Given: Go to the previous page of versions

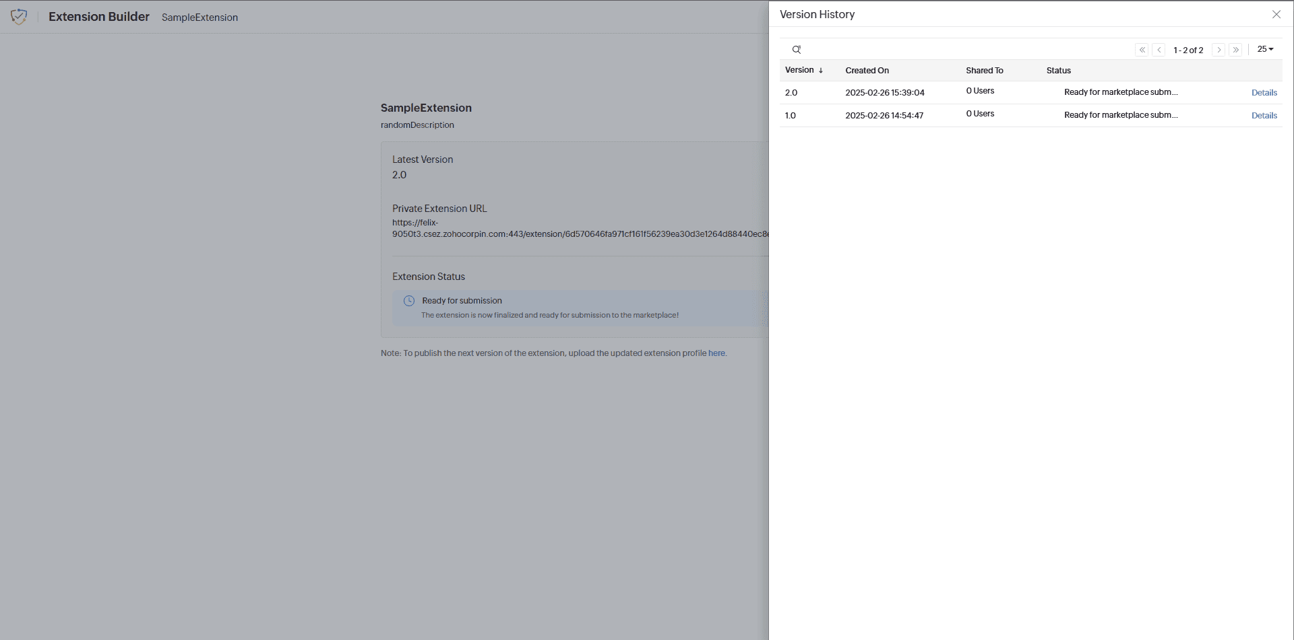Looking at the screenshot, I should 1159,50.
